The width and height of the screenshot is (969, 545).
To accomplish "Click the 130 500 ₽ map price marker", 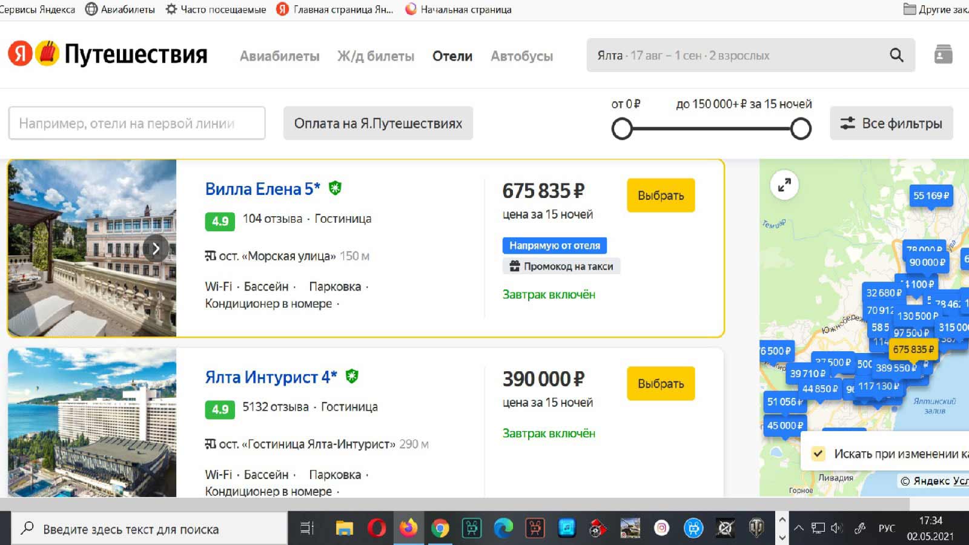I will (918, 316).
